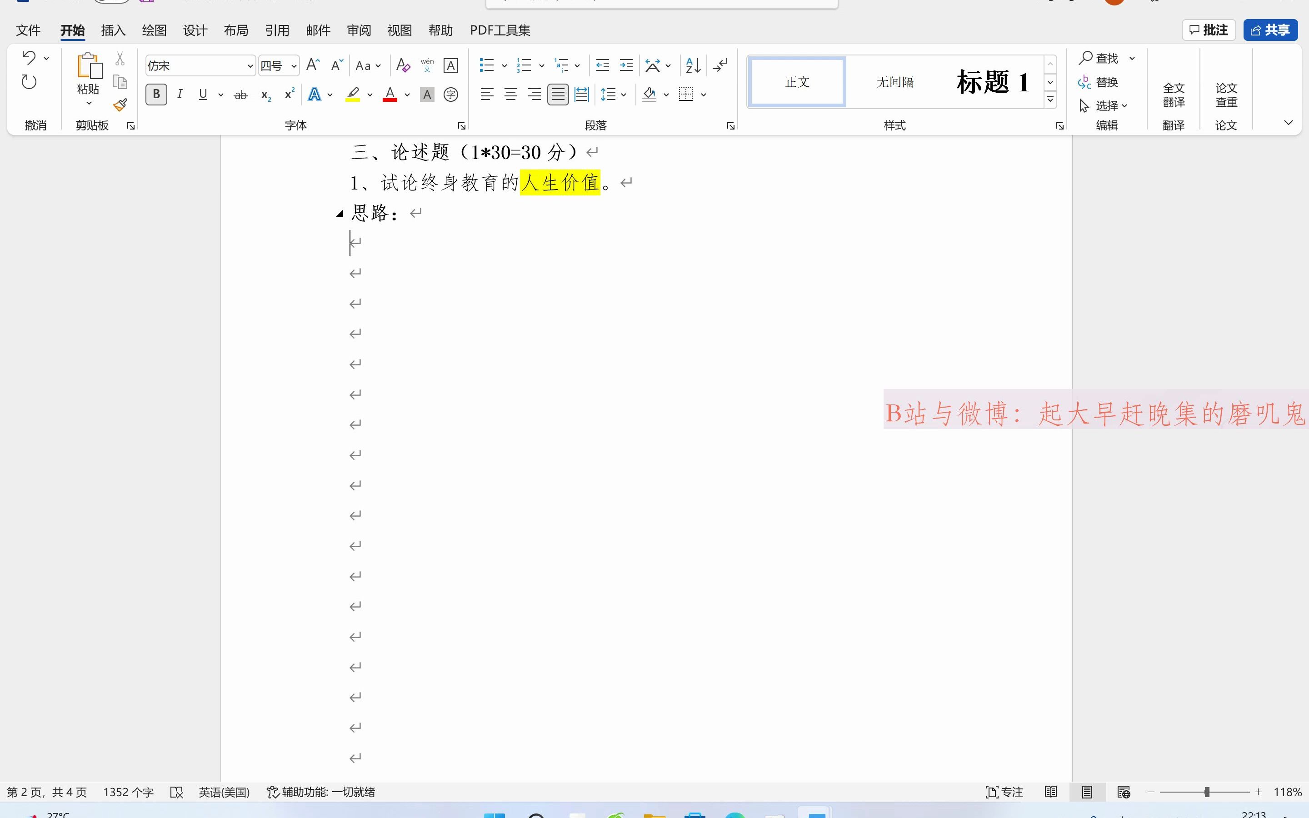Click the Cut scissors icon
The height and width of the screenshot is (818, 1309).
coord(120,59)
